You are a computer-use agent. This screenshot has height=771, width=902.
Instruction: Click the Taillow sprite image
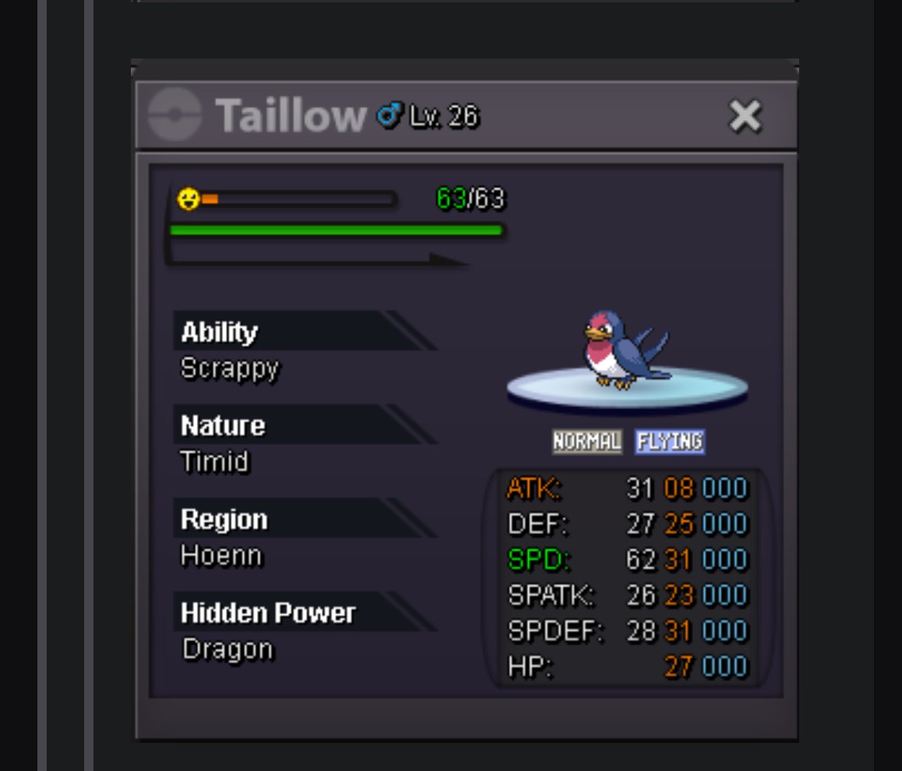(626, 351)
